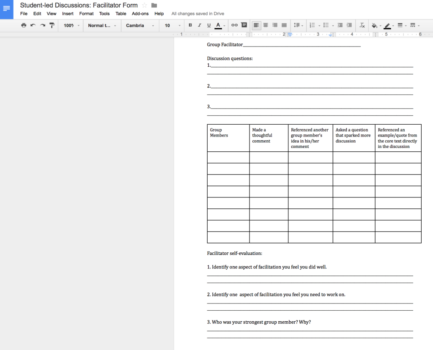433x350 pixels.
Task: Toggle Italic formatting
Action: [x=200, y=25]
